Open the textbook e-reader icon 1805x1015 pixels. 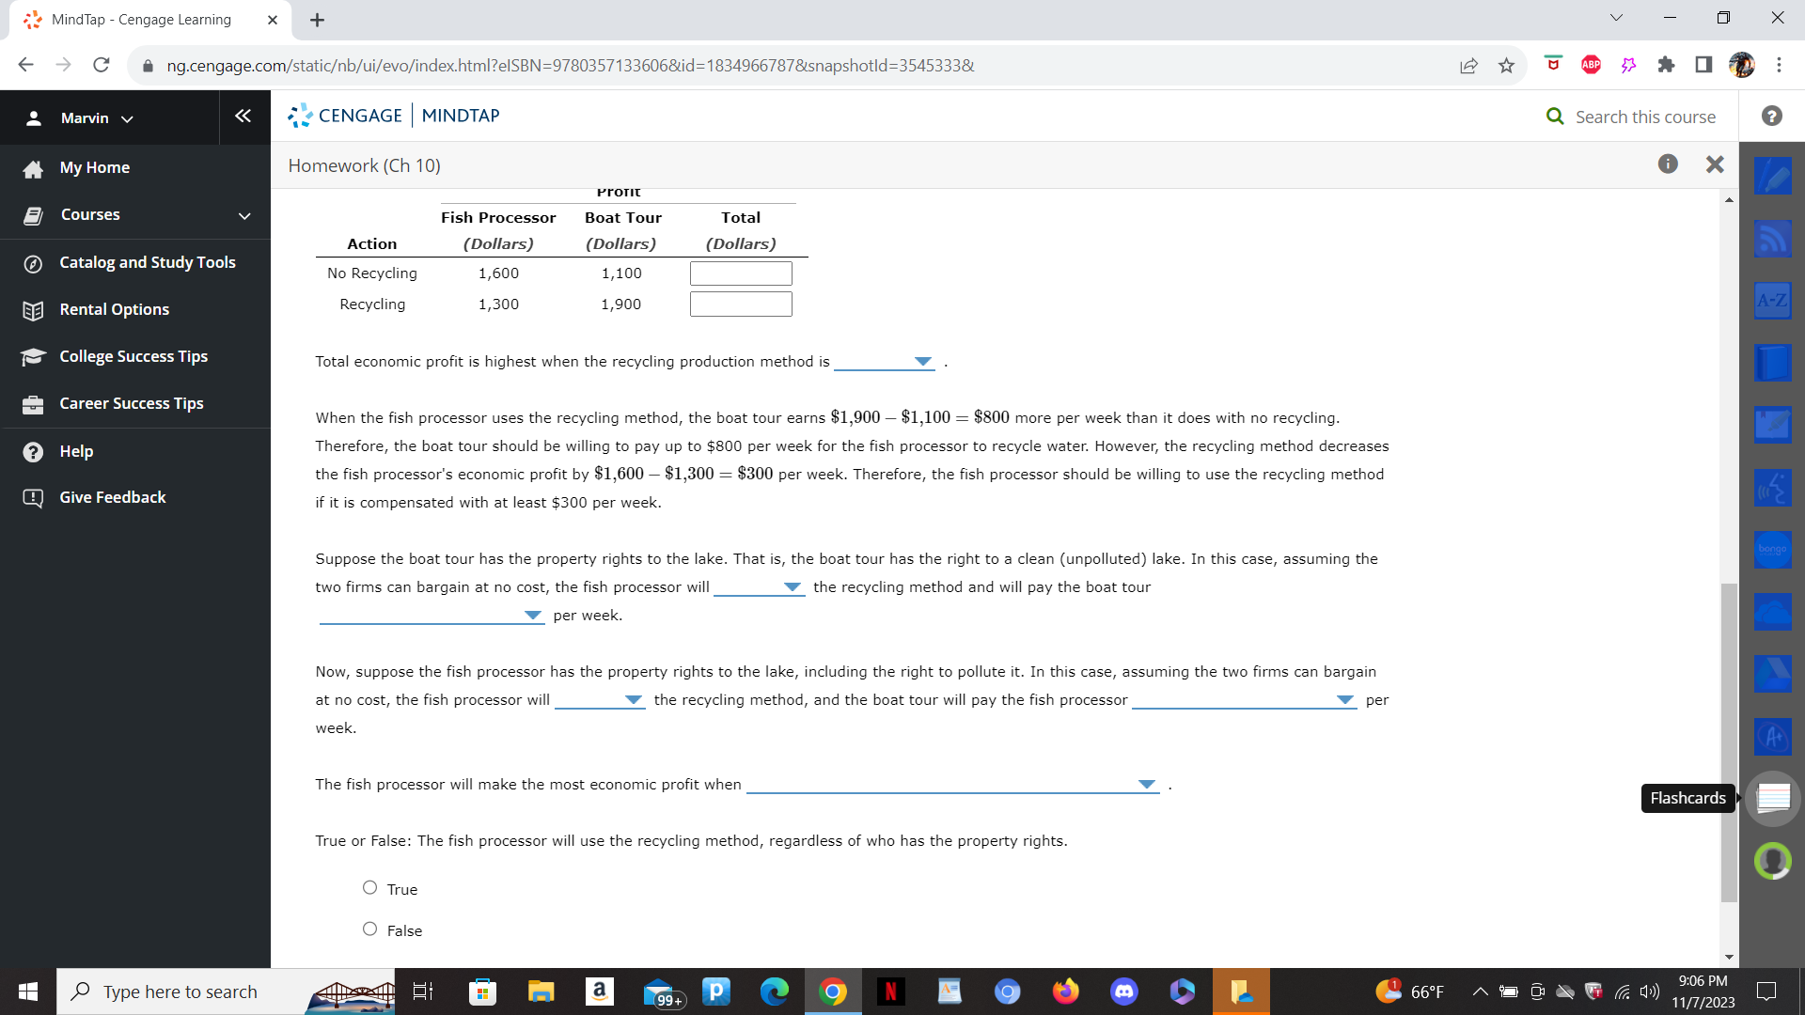(x=1773, y=363)
